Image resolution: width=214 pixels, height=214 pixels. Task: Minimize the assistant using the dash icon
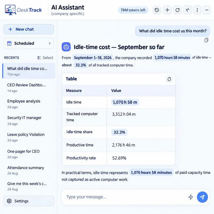207,10
